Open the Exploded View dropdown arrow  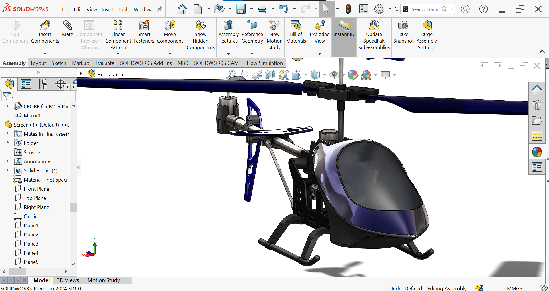click(319, 54)
